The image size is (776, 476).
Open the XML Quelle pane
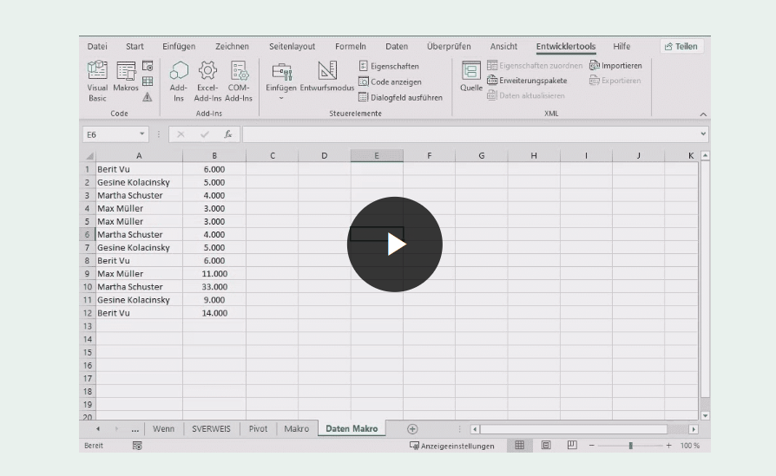470,76
